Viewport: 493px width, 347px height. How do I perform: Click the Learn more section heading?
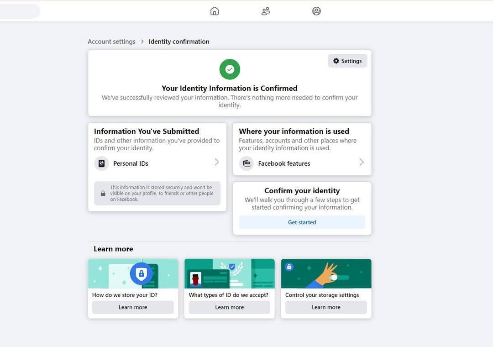click(113, 249)
